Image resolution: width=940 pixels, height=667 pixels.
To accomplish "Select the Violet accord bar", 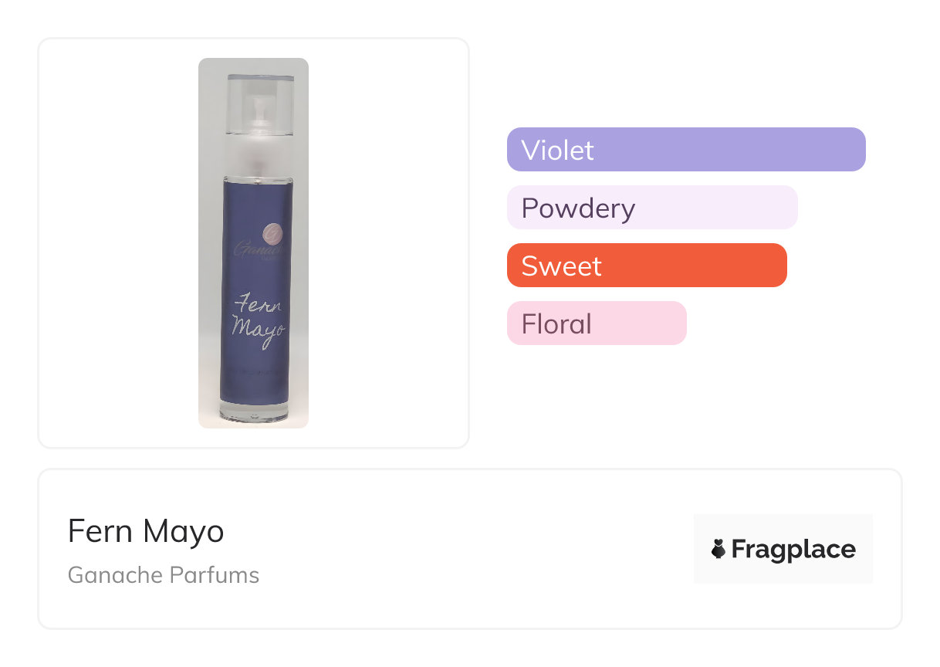I will (x=685, y=149).
